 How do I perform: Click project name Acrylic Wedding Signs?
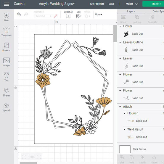[x=57, y=4]
